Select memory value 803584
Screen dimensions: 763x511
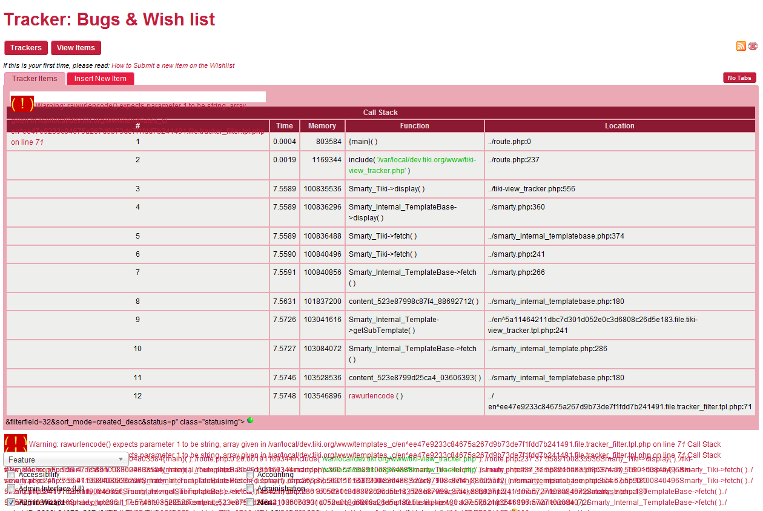click(322, 142)
